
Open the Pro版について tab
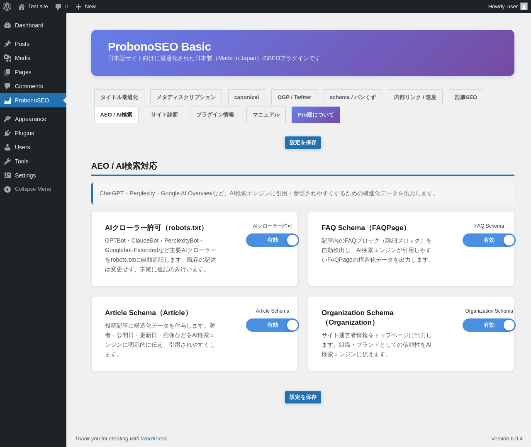pos(316,115)
